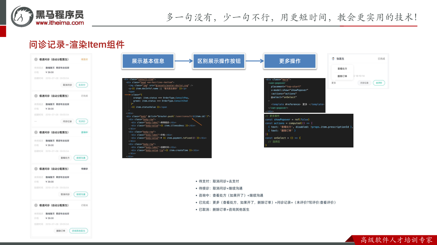This screenshot has width=437, height=245.
Task: Click the arrow pointing to 更多操作 box
Action: (255, 61)
